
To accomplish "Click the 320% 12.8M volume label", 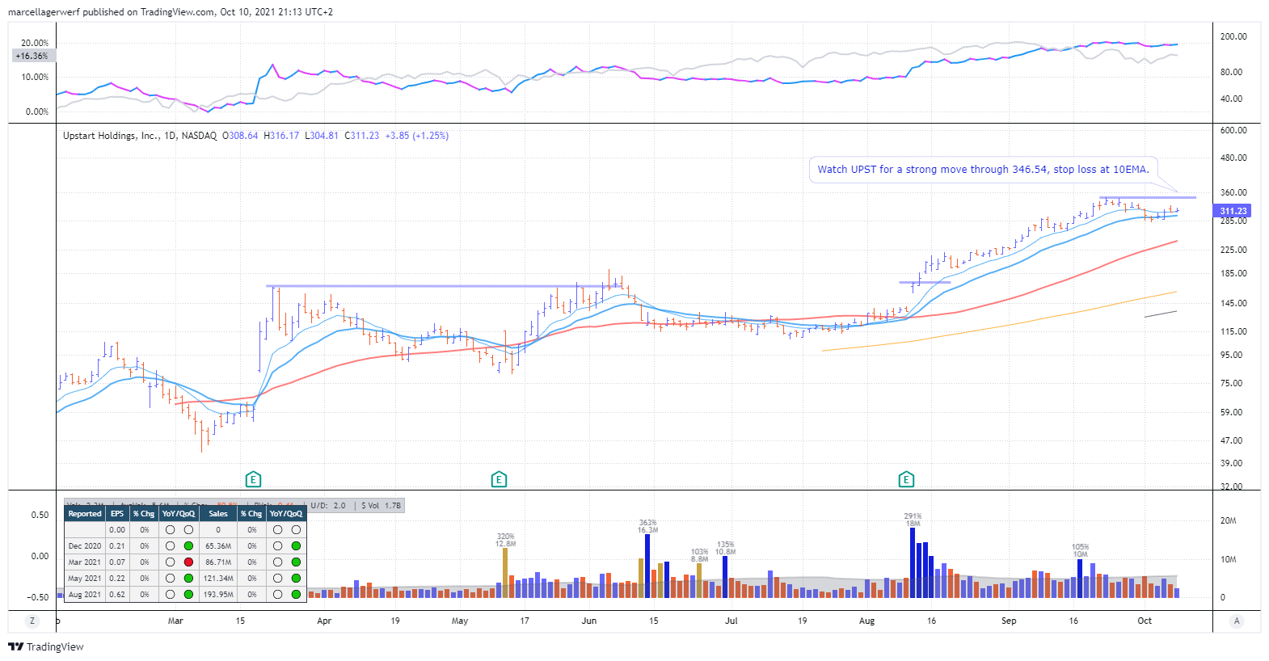I will click(x=505, y=540).
